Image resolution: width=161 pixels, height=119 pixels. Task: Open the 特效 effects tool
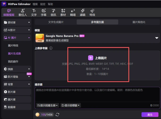point(92,13)
